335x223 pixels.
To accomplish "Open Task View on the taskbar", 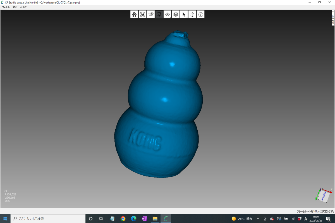I will [101, 219].
